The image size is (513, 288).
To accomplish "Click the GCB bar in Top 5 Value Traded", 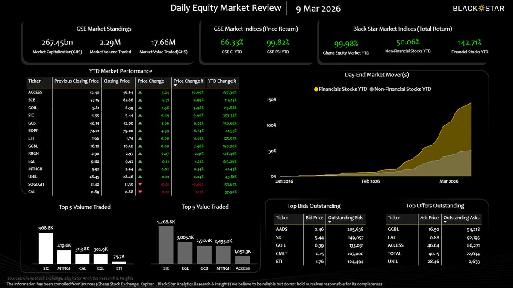I will (x=204, y=254).
